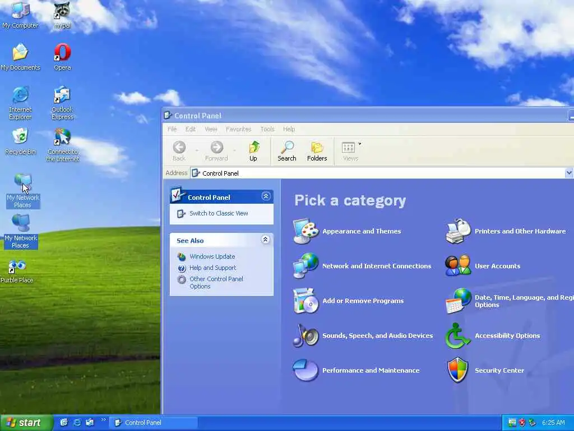Screen dimensions: 574x431
Task: Click the 'User Accounts' text link
Action: click(x=498, y=266)
